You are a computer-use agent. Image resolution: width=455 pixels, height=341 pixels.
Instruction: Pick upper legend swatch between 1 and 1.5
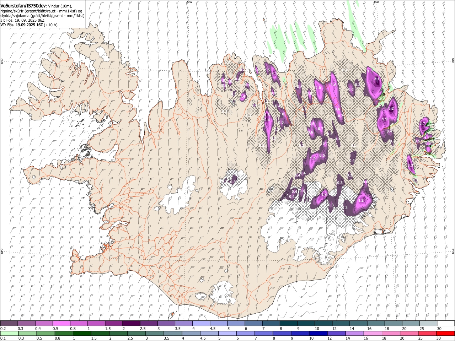96,324
